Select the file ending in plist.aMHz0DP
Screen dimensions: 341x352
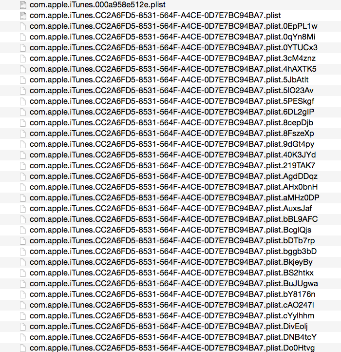(174, 198)
